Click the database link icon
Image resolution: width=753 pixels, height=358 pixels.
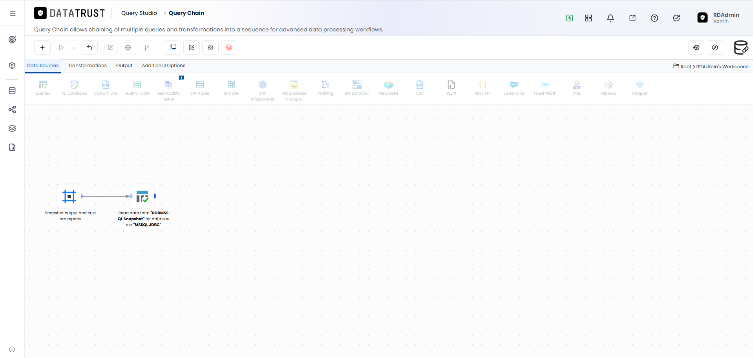point(741,47)
